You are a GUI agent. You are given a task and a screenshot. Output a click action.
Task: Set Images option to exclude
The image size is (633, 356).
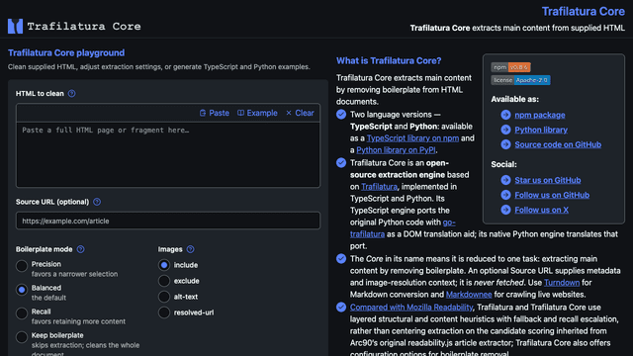click(164, 281)
